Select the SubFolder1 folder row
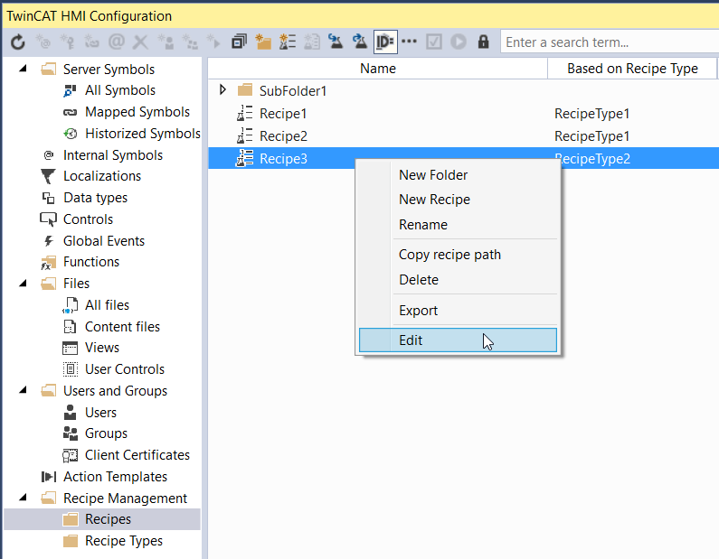719x559 pixels. 464,90
